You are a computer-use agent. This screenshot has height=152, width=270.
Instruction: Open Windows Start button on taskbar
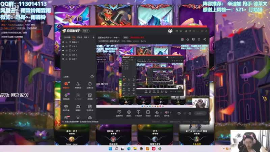[x=110, y=149]
